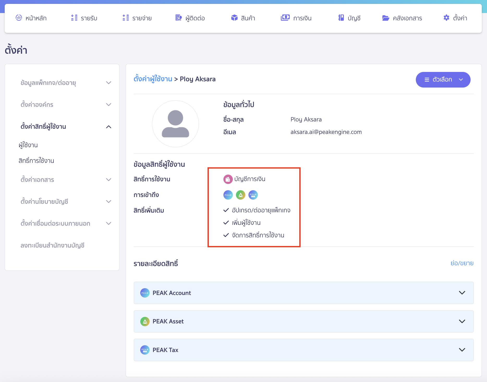Click the คลังเอกสาร document storage folder icon
Screen dimensions: 487x382
click(386, 18)
